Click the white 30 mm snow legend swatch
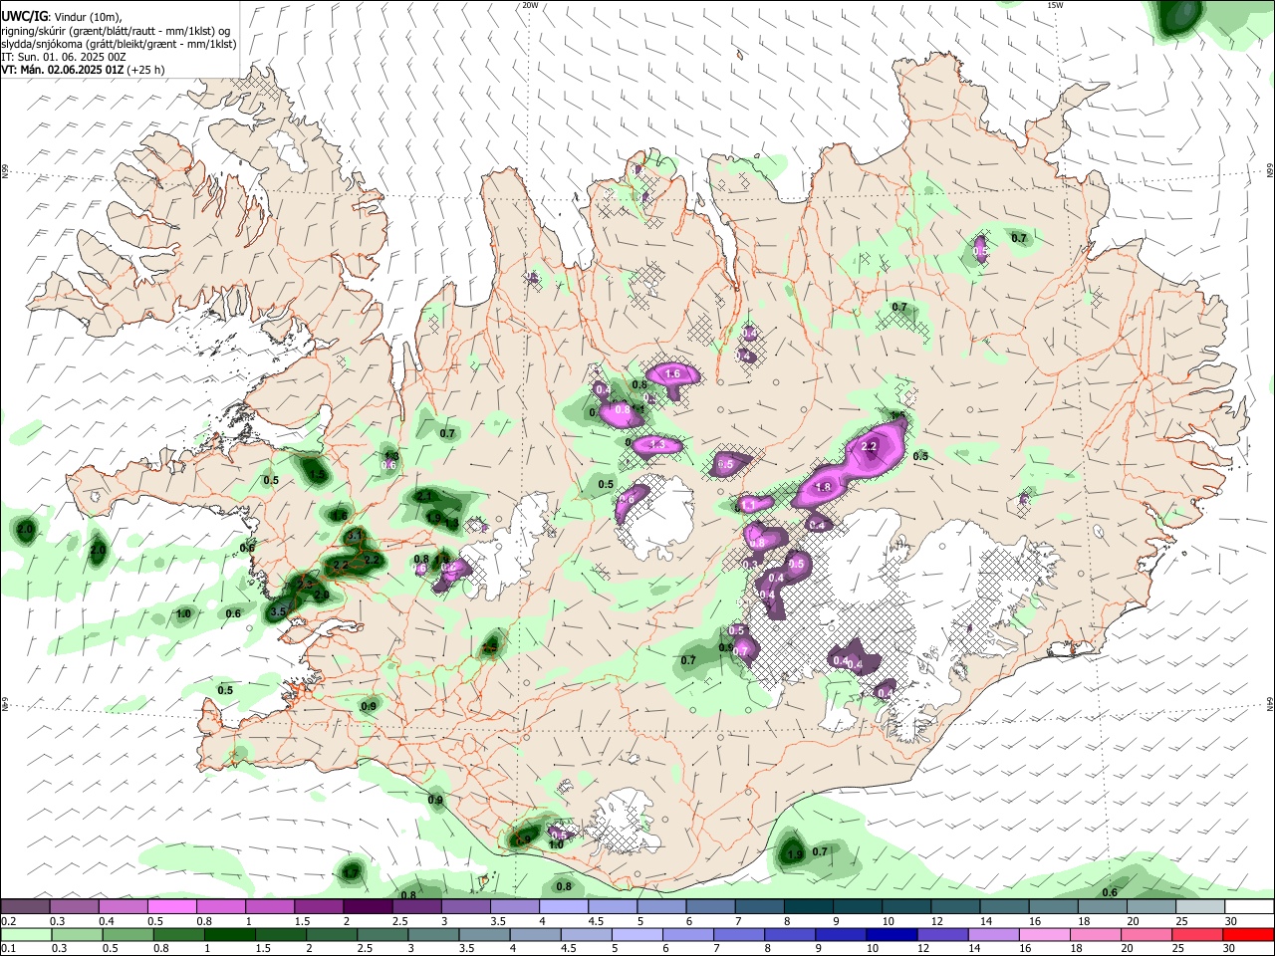 [x=1248, y=907]
